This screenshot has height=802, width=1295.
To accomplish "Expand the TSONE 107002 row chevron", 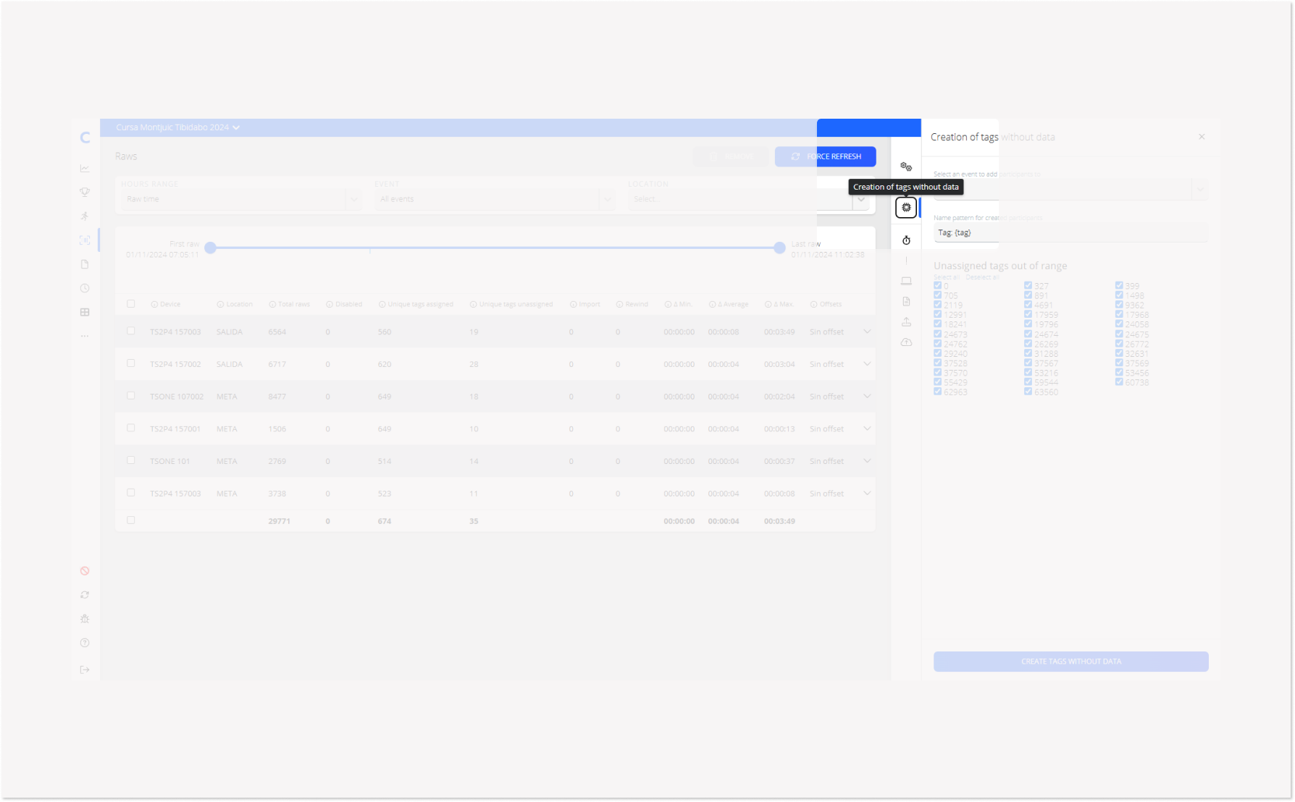I will 867,397.
